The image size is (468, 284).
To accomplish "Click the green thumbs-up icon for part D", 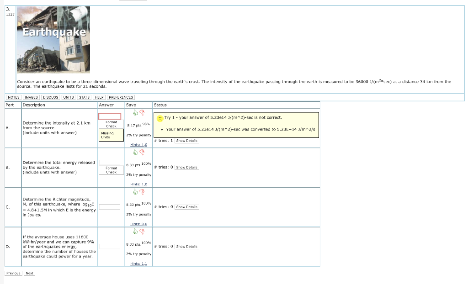I will [x=135, y=231].
